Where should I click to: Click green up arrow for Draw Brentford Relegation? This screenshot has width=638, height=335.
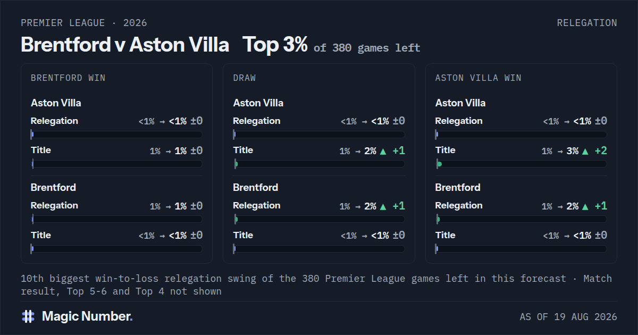point(383,206)
